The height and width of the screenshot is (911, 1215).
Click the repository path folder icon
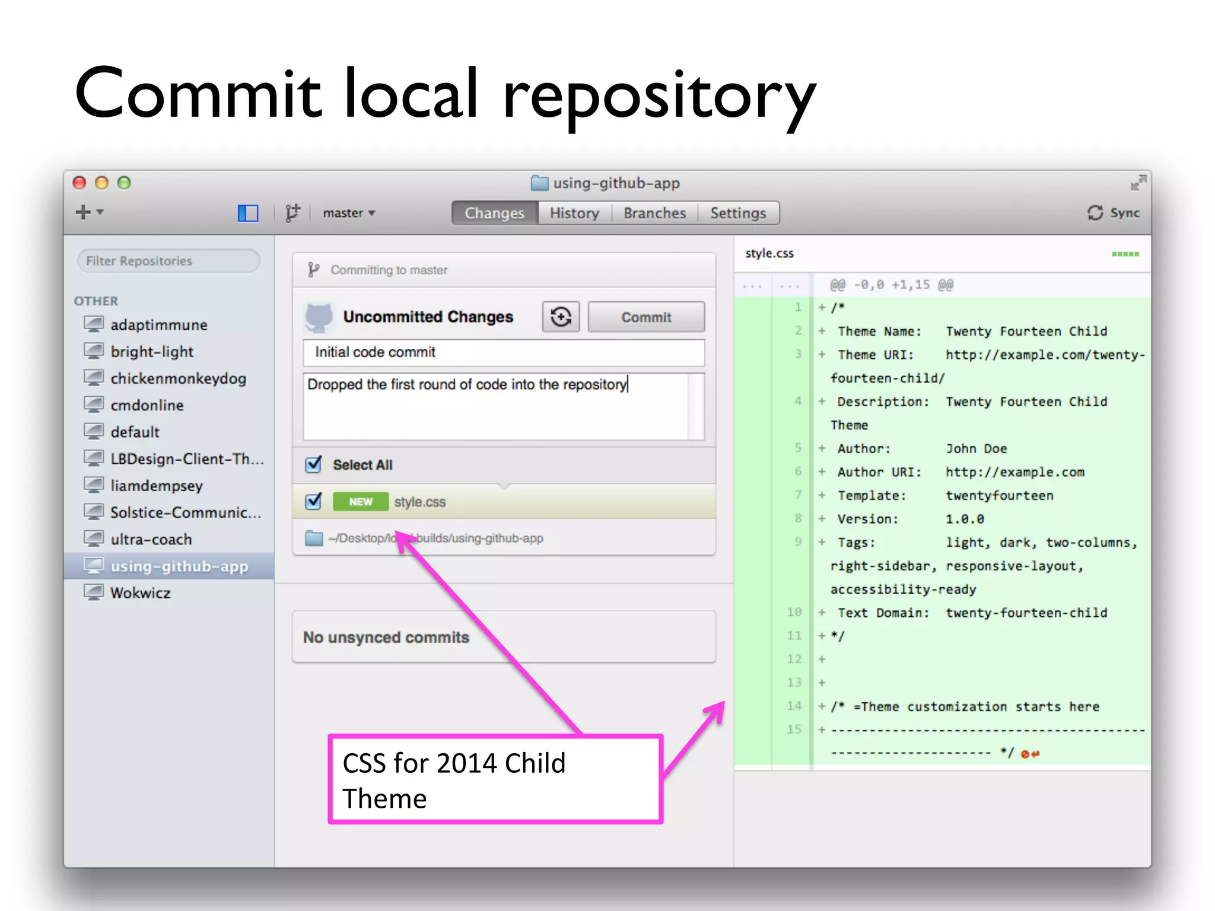(313, 538)
